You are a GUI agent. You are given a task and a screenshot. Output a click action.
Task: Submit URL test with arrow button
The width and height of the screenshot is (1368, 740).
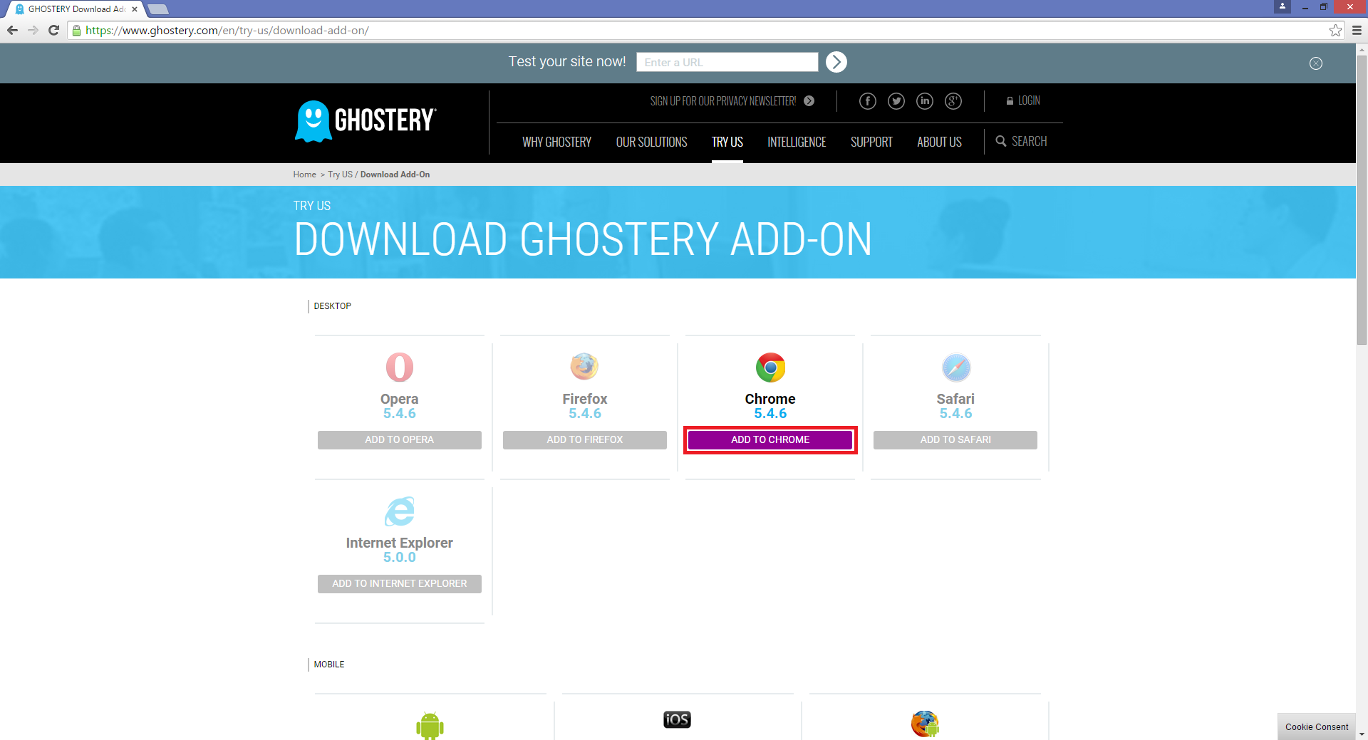[x=836, y=62]
